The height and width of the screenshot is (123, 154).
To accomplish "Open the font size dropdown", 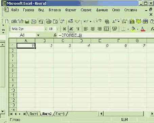I will (x=58, y=29).
